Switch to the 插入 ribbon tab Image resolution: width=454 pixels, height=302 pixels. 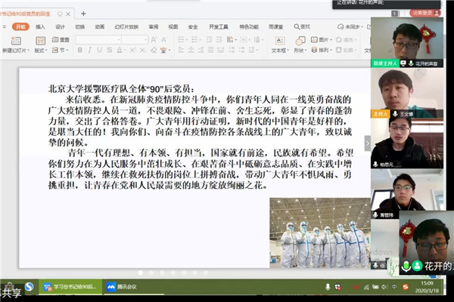pyautogui.click(x=40, y=26)
